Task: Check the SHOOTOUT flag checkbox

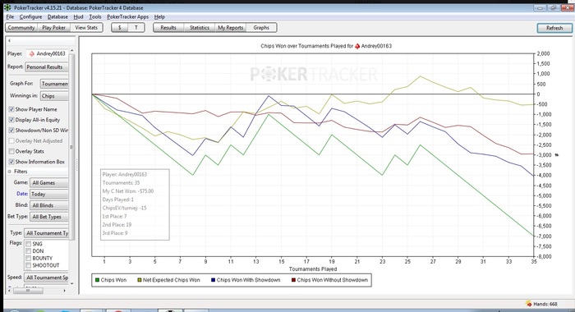Action: tap(28, 265)
